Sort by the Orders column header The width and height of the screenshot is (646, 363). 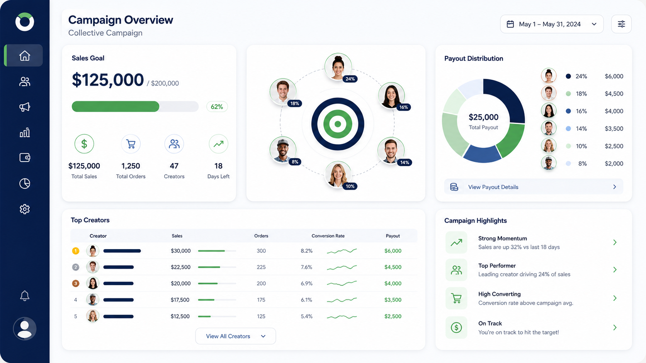coord(261,236)
